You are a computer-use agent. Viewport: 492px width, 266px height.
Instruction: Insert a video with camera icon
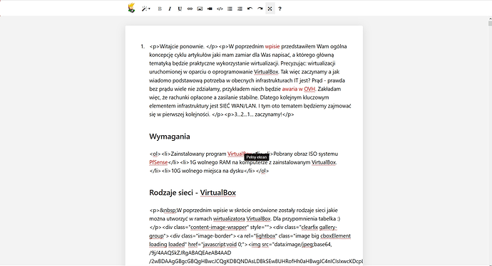point(210,9)
